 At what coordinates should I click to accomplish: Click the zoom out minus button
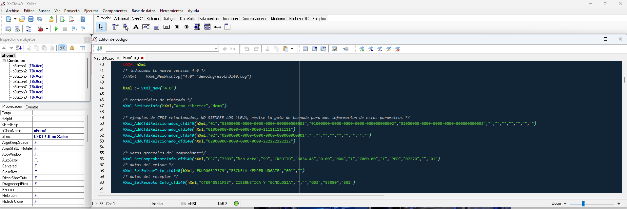click(565, 204)
